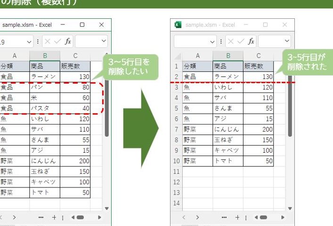
Task: Click scroll right arrow in right window
Action: click(x=283, y=218)
